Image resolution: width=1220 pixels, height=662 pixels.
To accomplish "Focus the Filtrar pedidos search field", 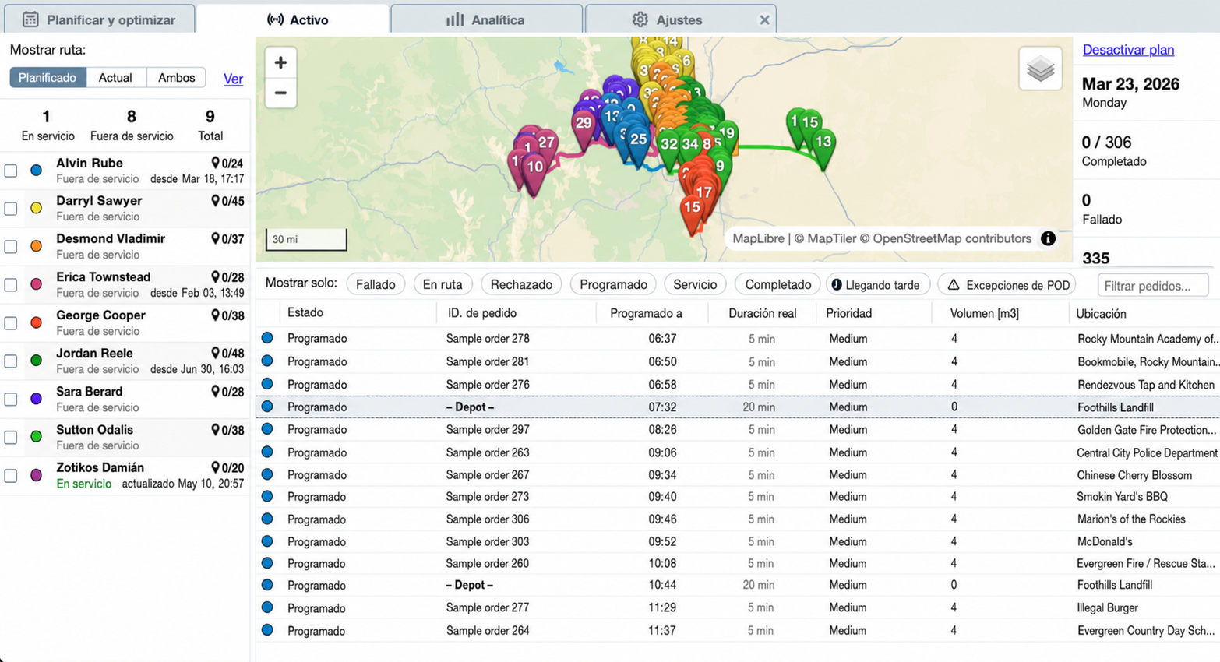I will (1152, 286).
